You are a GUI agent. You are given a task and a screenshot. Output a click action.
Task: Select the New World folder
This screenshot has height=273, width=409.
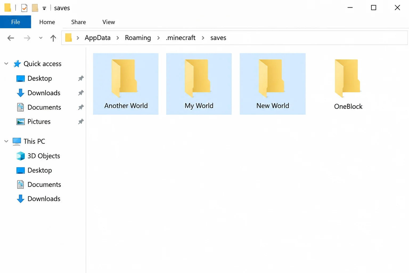click(x=273, y=84)
